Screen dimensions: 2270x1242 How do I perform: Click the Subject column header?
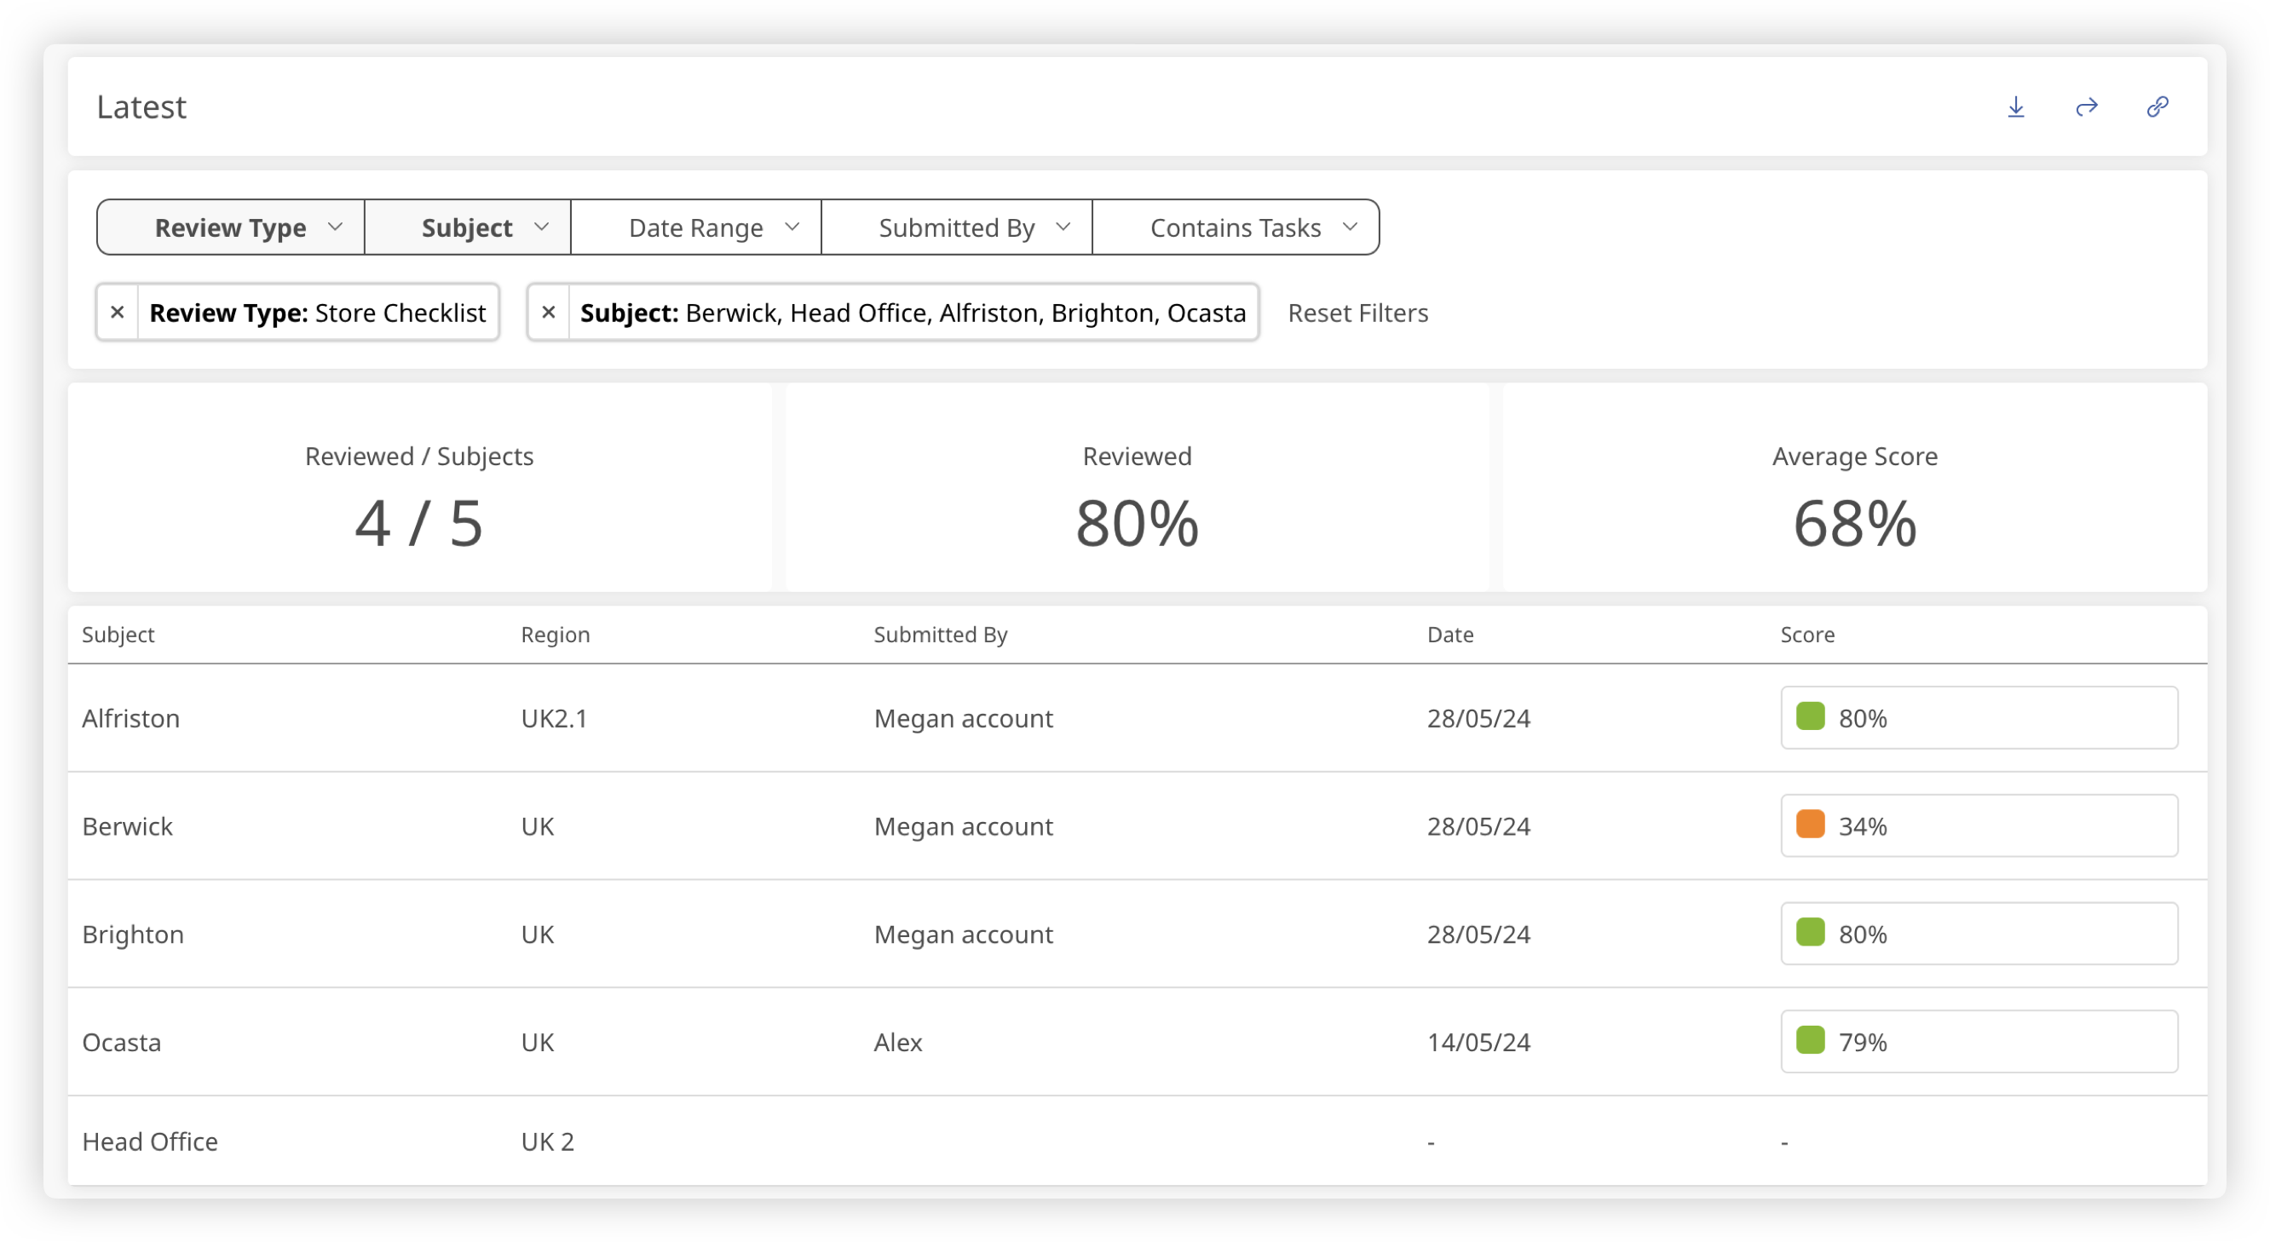tap(118, 635)
